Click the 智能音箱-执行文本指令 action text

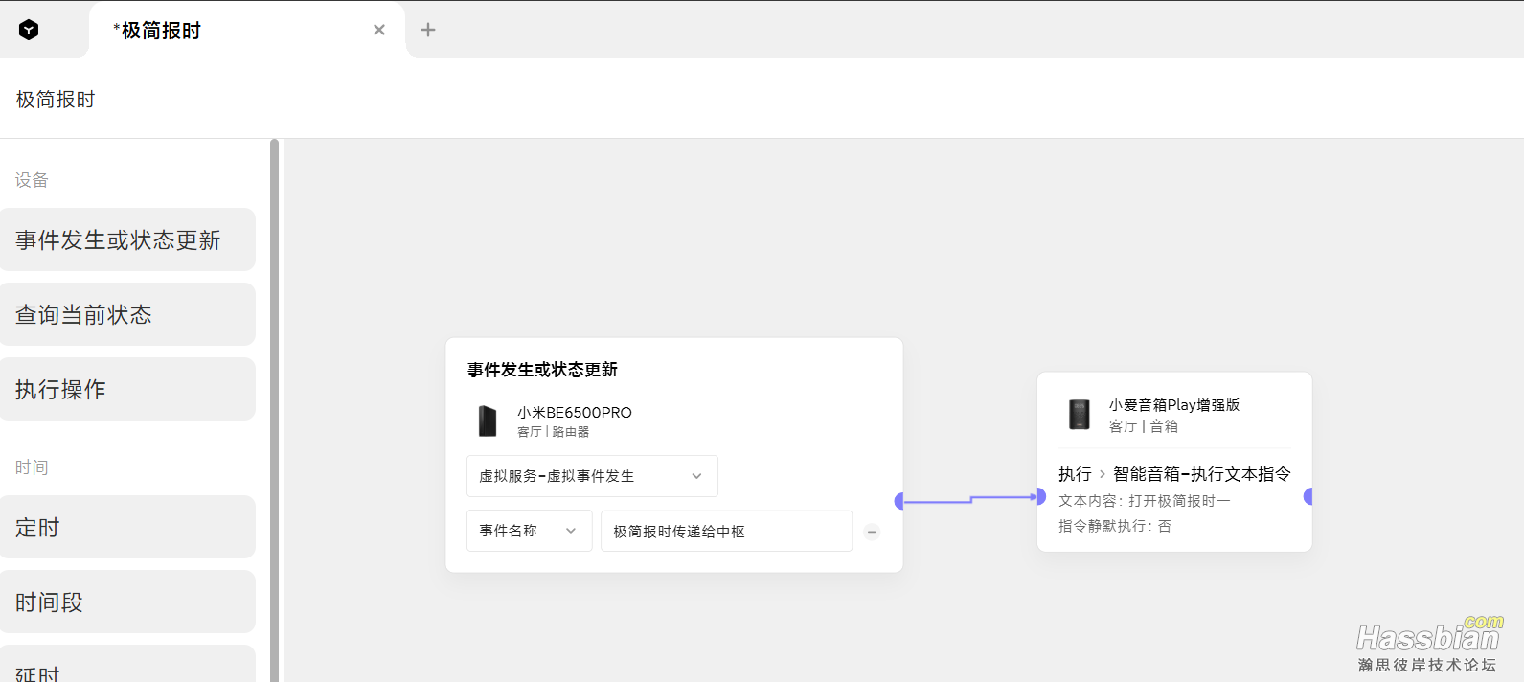[1202, 474]
